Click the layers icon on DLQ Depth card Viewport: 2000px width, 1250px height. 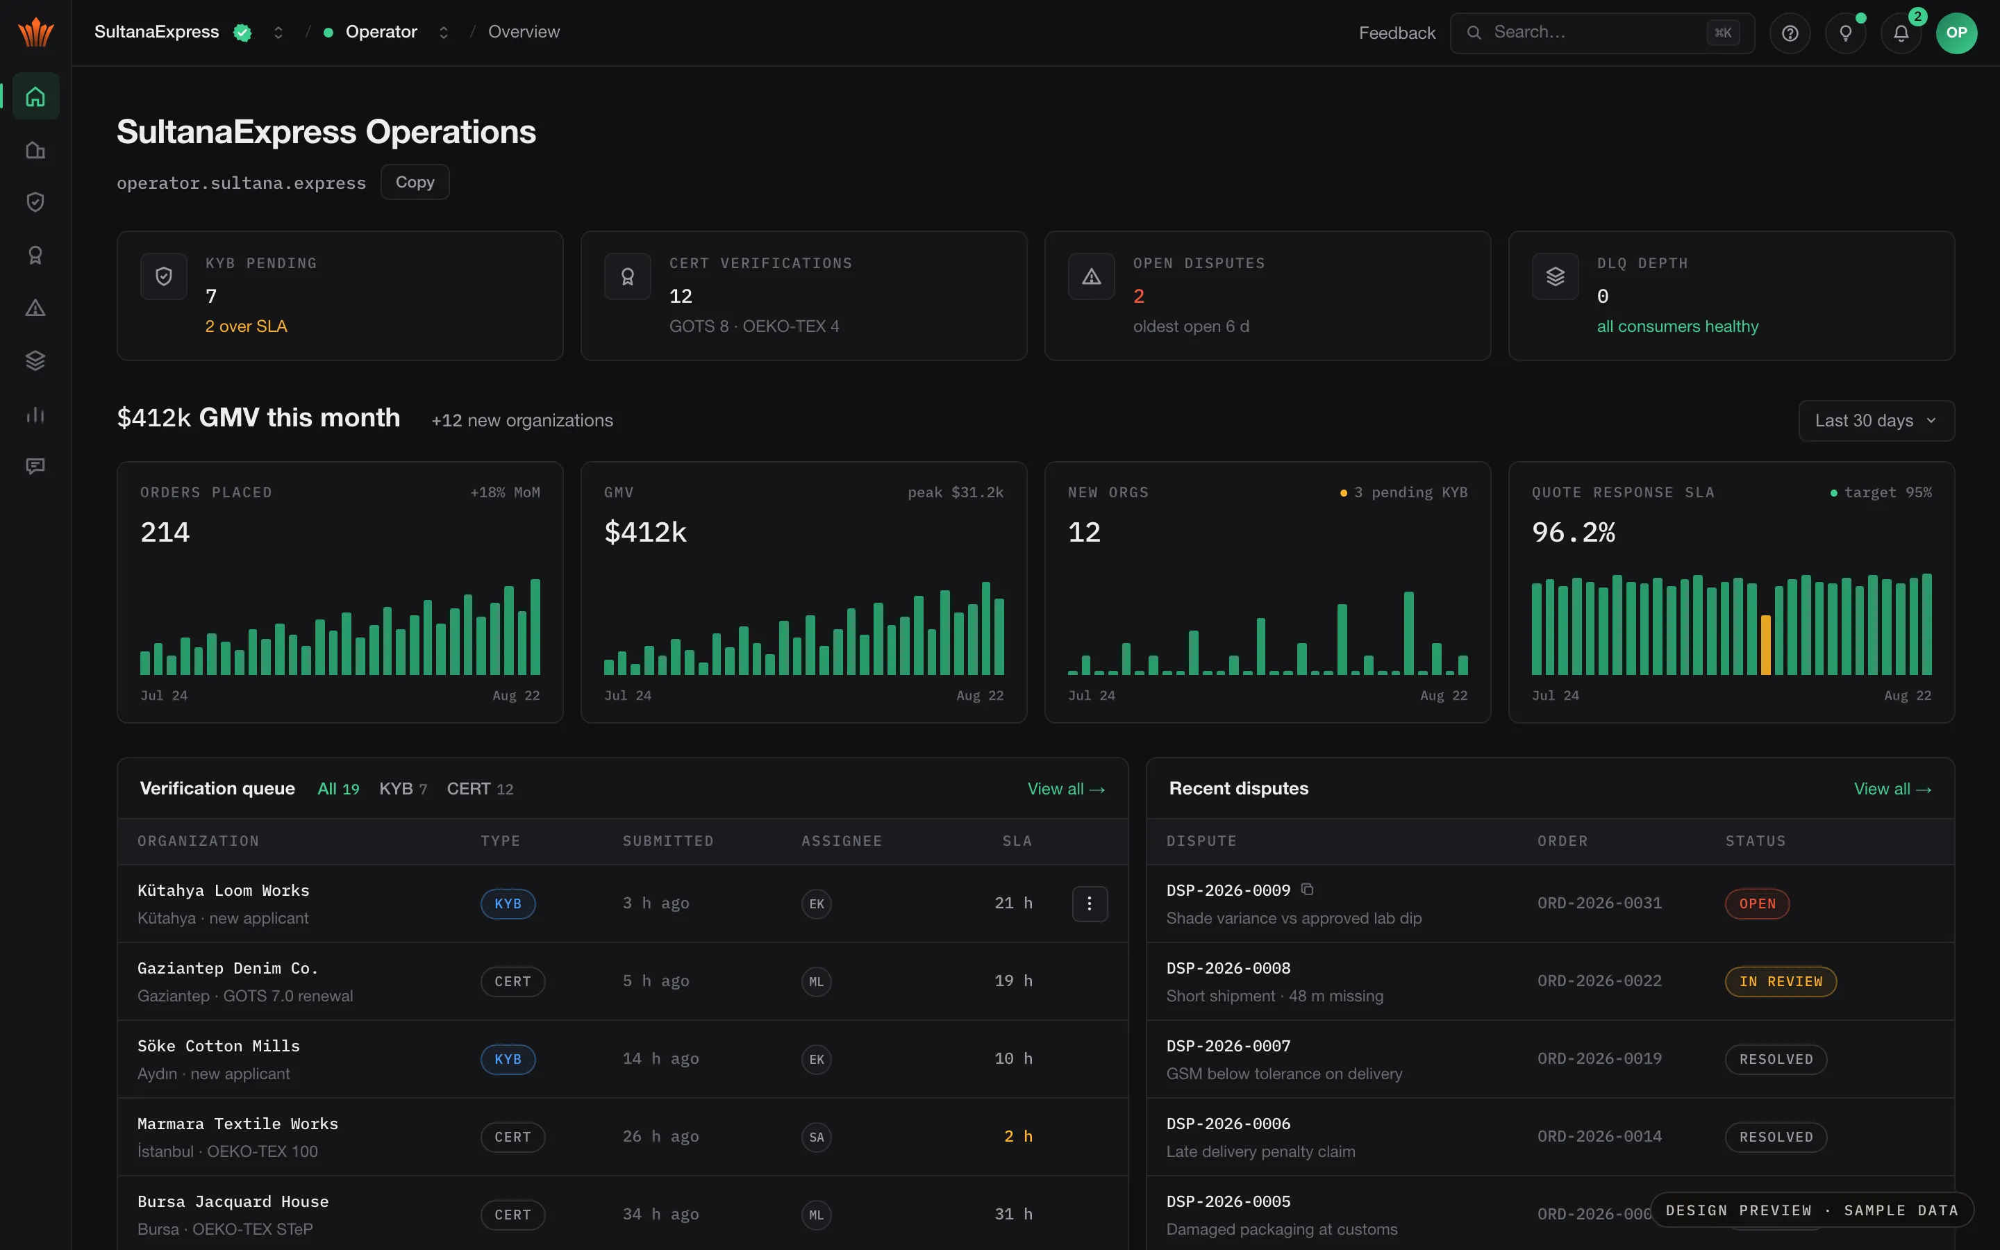1556,277
